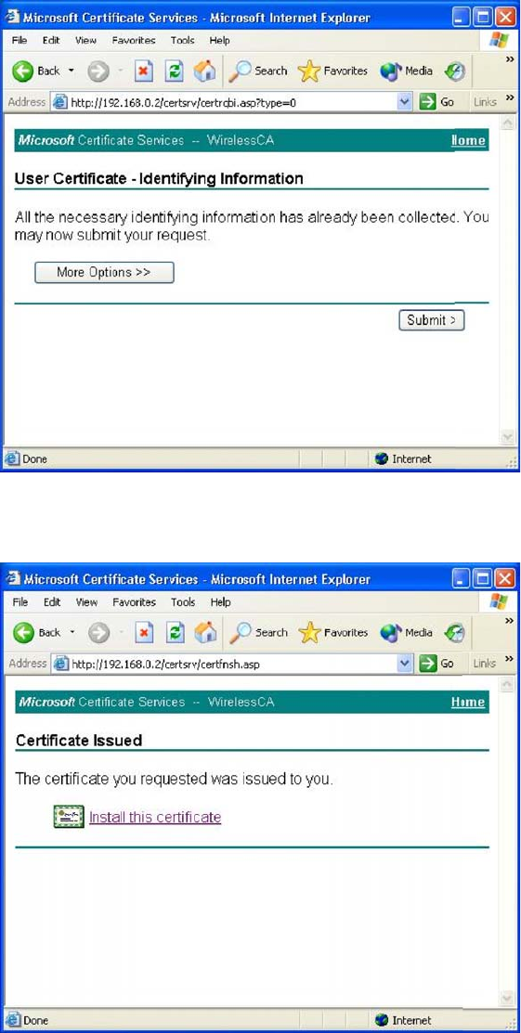Viewport: 521px width, 1033px height.
Task: Open address bar dropdown in bottom window
Action: 405,665
